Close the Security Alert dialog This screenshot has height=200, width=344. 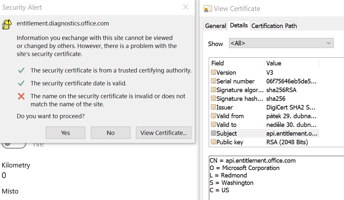click(x=186, y=7)
